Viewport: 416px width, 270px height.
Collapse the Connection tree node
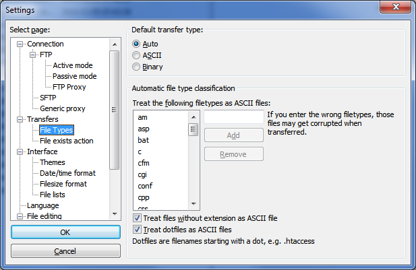[x=20, y=44]
